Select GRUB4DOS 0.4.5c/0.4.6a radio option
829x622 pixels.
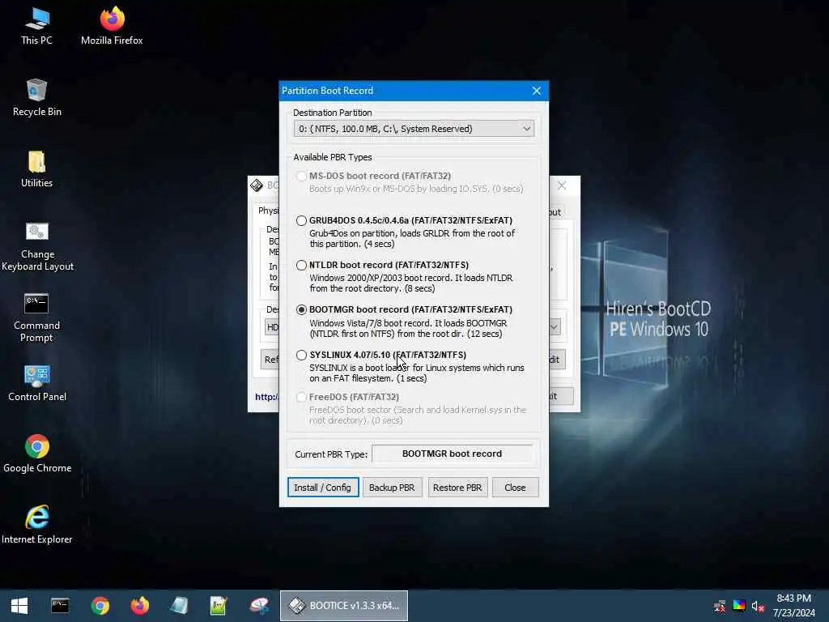point(301,220)
